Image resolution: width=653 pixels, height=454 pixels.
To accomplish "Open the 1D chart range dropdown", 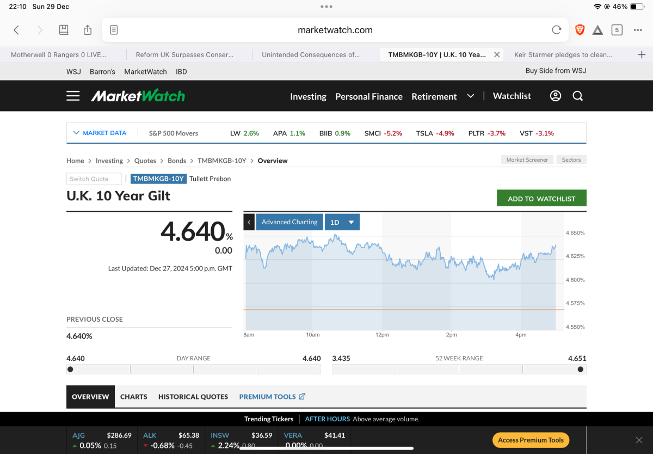I will 342,222.
